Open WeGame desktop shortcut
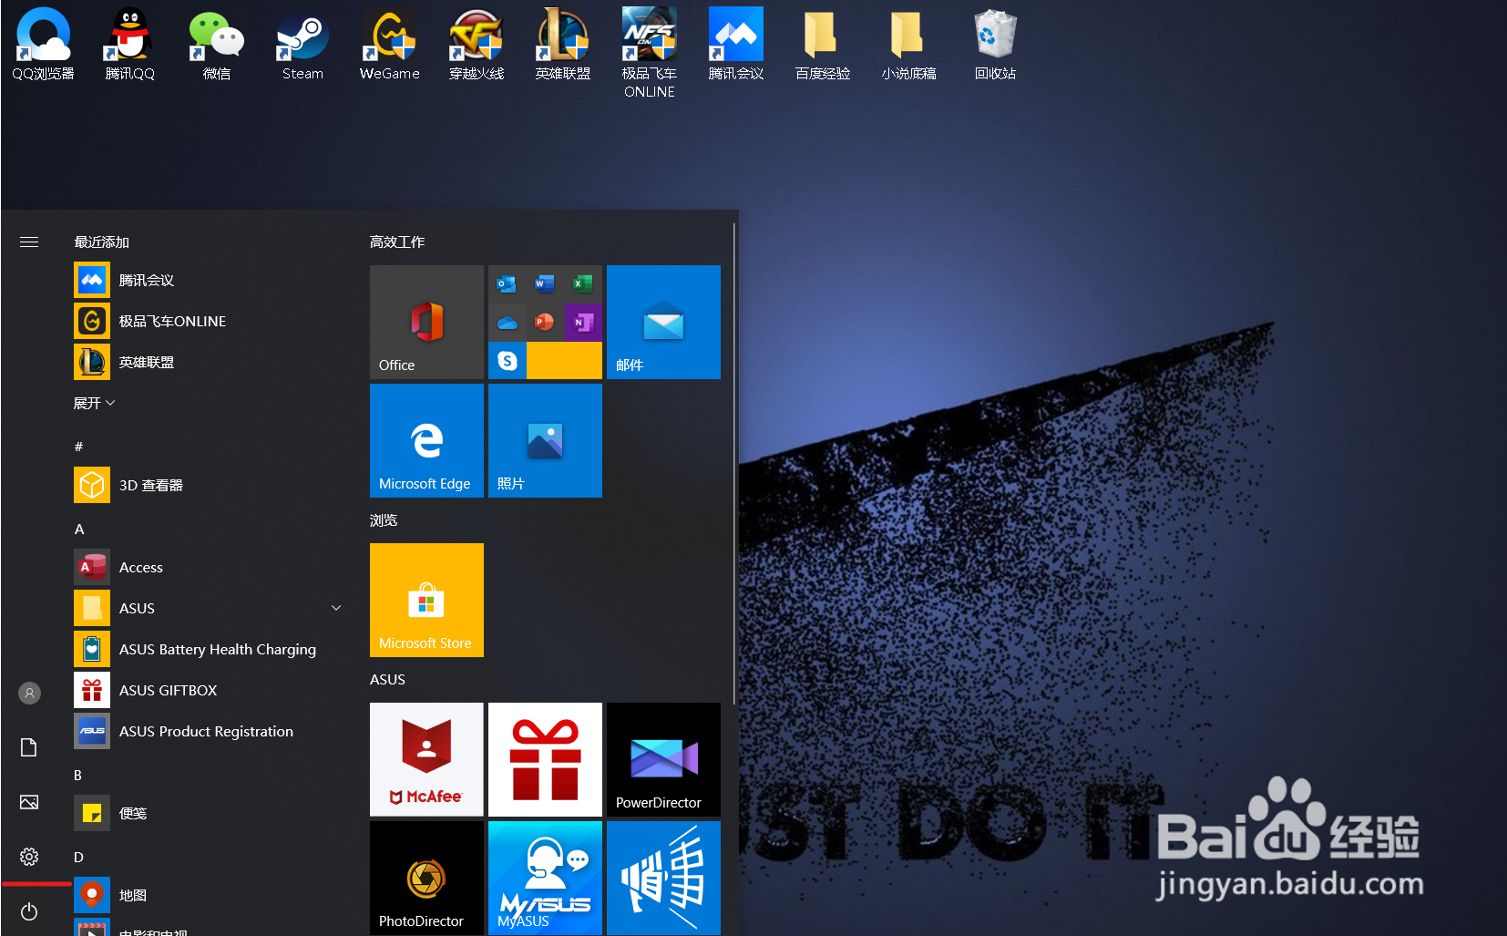1507x936 pixels. 389,44
